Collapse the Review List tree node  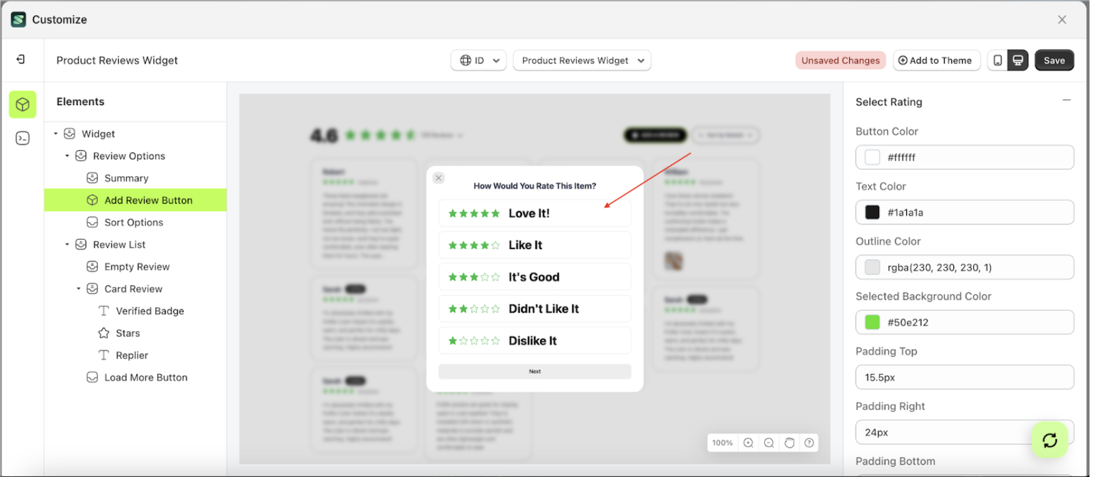click(x=67, y=245)
